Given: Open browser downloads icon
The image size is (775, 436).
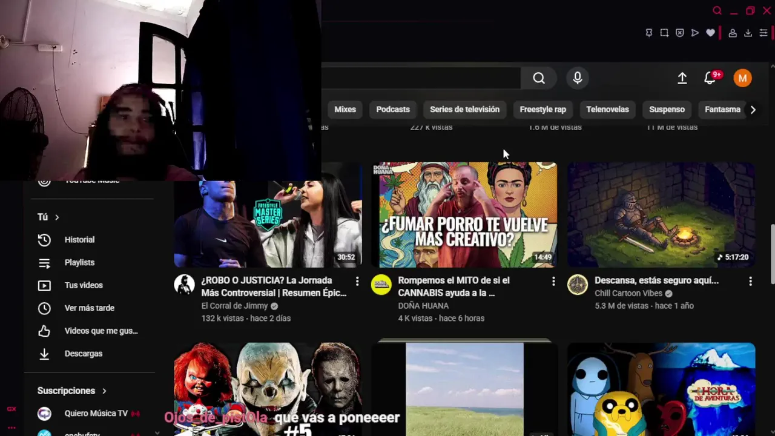Looking at the screenshot, I should tap(748, 33).
